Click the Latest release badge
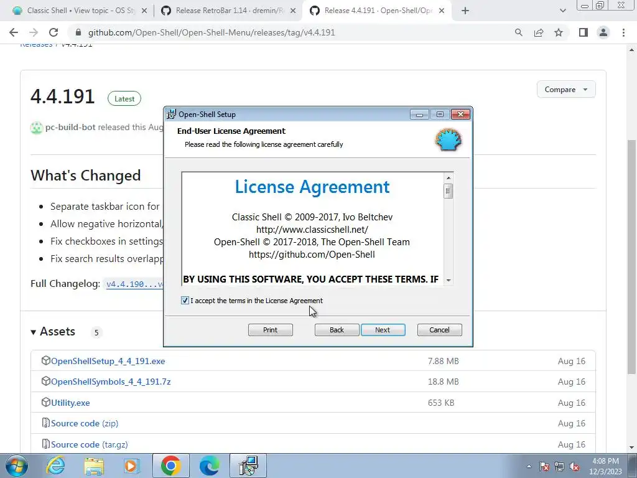The width and height of the screenshot is (637, 478). click(124, 99)
